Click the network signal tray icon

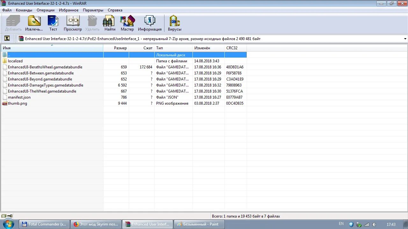367,224
